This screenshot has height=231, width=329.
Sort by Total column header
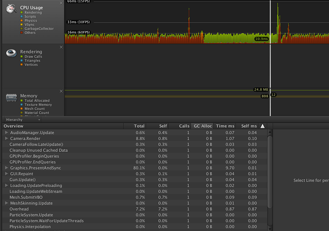pyautogui.click(x=135, y=126)
